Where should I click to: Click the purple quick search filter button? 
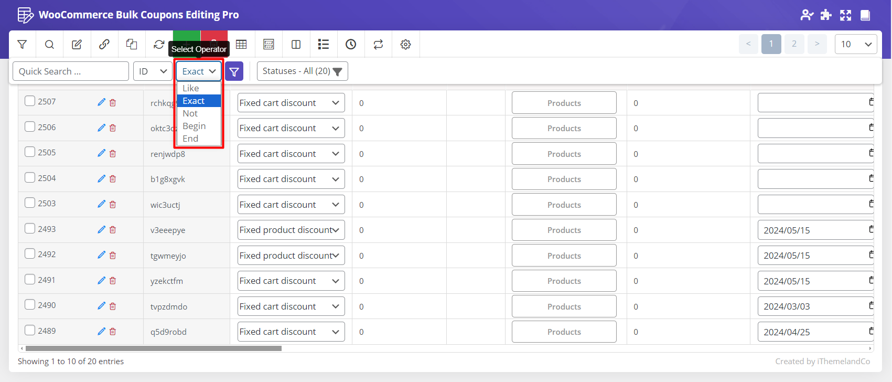coord(234,71)
